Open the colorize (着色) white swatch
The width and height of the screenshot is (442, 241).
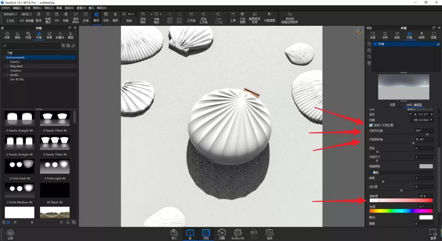point(426,217)
